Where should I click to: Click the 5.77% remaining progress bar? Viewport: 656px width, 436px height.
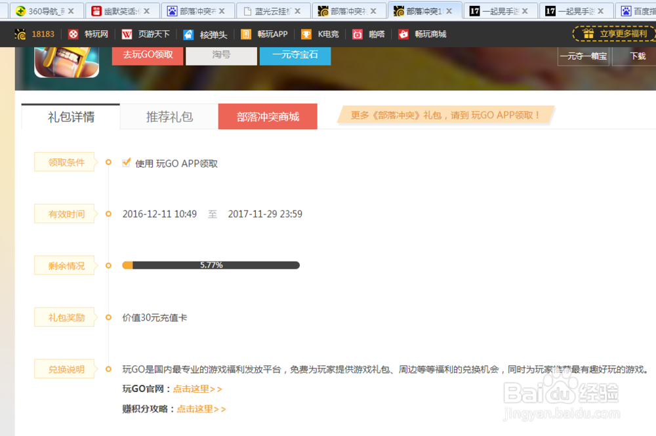tap(210, 265)
